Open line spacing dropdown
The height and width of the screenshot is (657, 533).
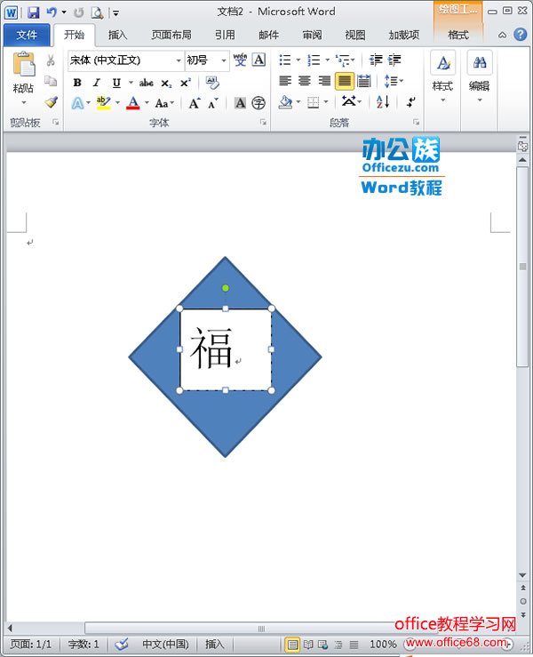coord(393,81)
